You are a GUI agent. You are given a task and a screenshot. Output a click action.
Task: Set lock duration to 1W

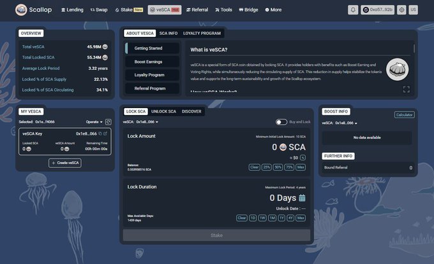pos(262,218)
